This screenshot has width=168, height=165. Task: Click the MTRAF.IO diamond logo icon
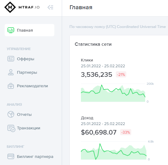click(x=10, y=7)
